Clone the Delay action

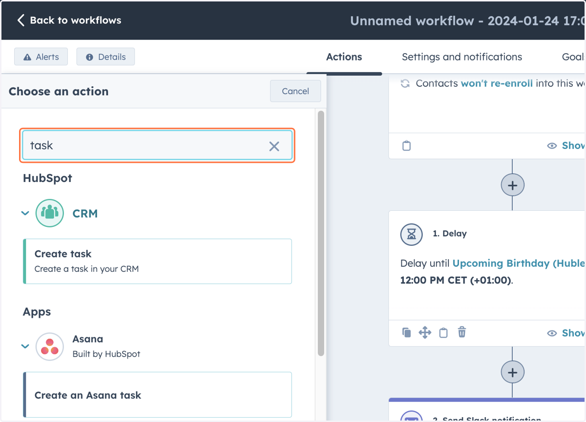pyautogui.click(x=406, y=333)
